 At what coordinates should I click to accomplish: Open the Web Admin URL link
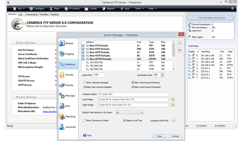click(50, 112)
